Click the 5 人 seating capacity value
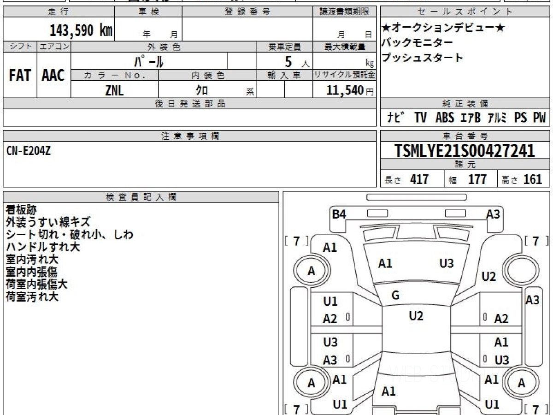 point(297,62)
